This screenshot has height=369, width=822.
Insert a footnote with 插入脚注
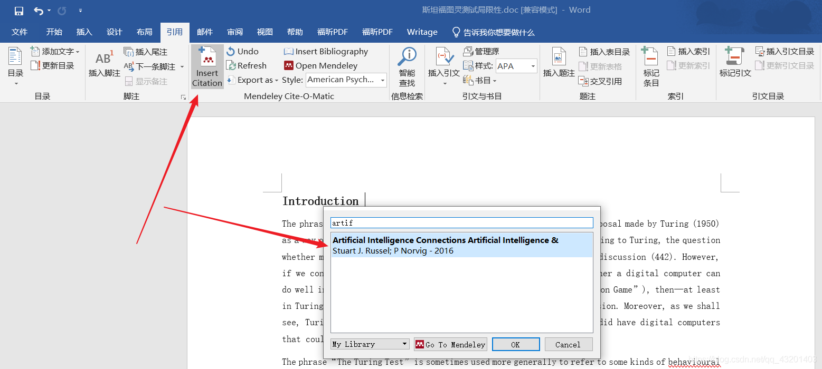pos(104,65)
